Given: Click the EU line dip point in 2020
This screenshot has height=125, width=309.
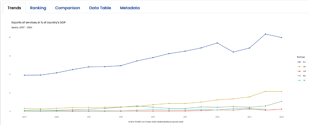Looking at the screenshot, I should (233, 52).
